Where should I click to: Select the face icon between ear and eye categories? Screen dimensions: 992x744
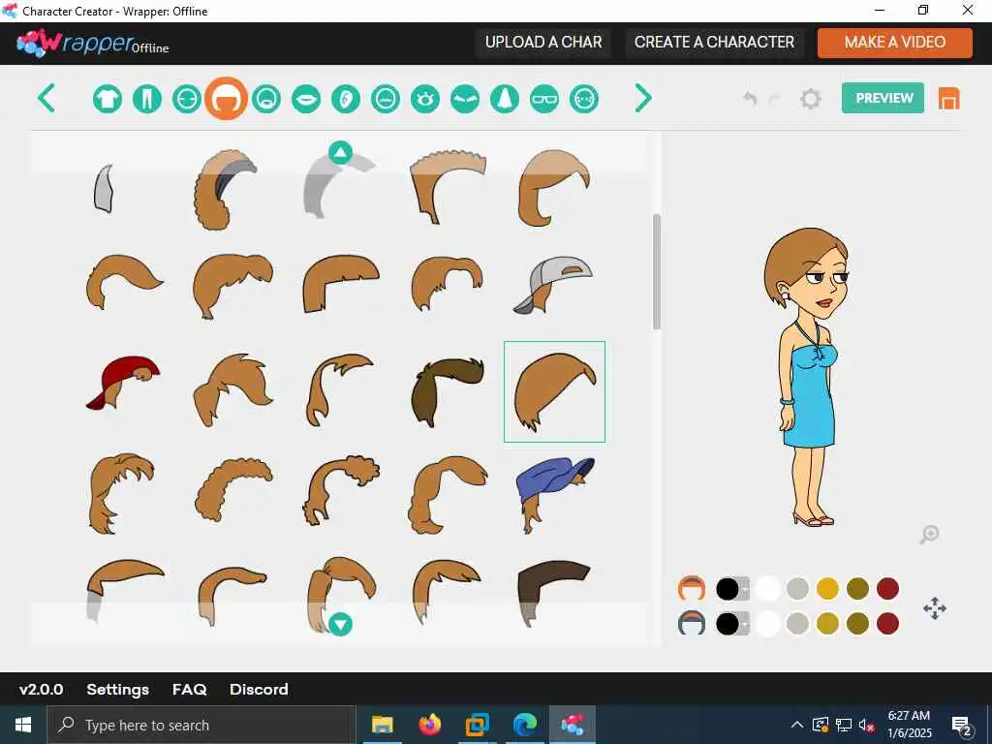386,100
